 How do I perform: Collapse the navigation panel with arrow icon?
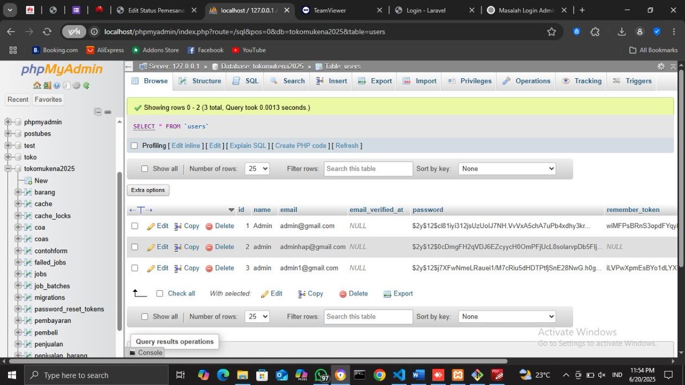[128, 65]
